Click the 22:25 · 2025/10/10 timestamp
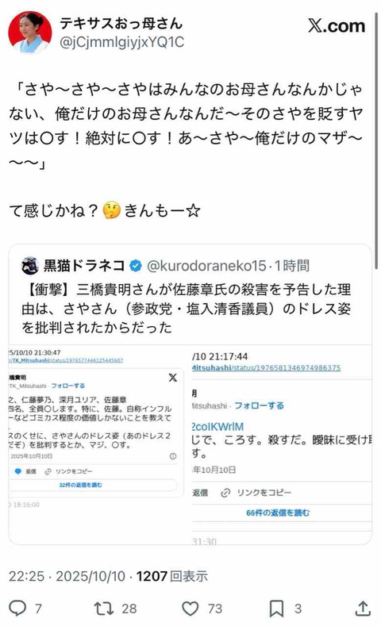 67,576
